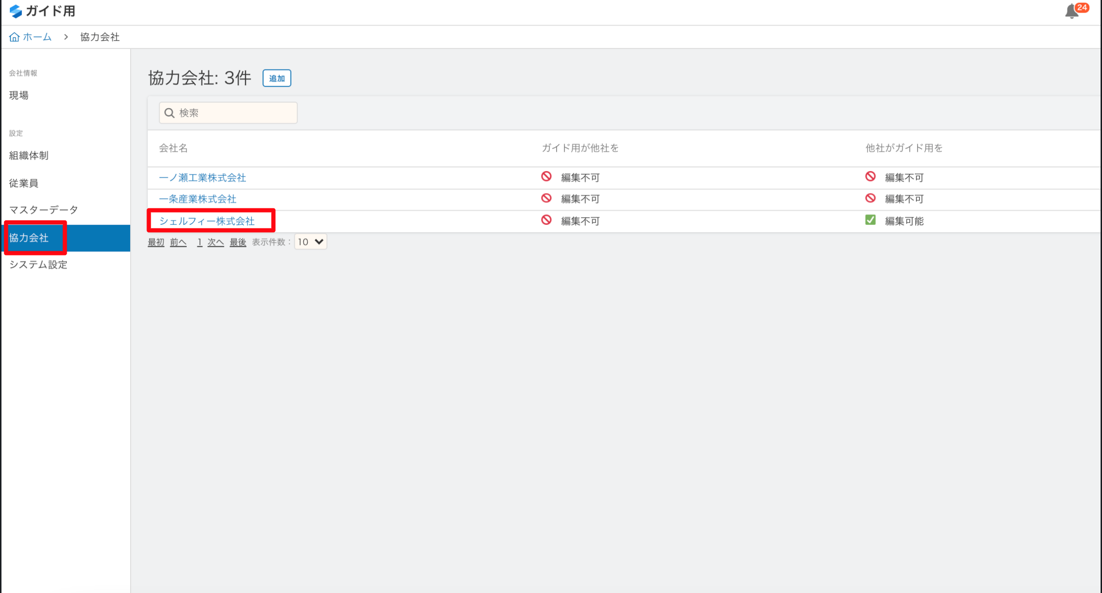Click prohibited icon in 一条産業 他社がガイド用を column
The image size is (1102, 593).
tap(870, 198)
